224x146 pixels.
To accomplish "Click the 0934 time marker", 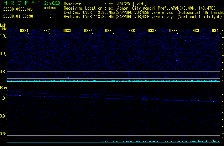I will click(x=88, y=31).
